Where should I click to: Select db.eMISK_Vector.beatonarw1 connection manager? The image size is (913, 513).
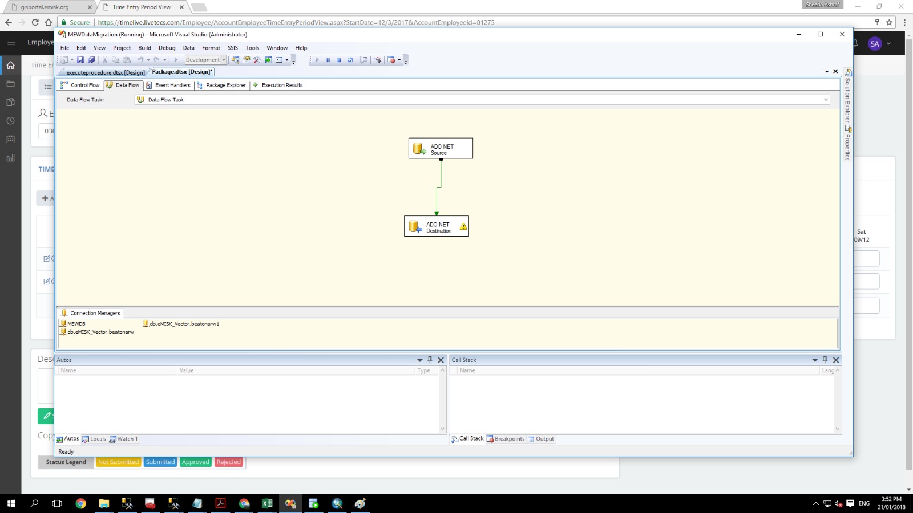[x=181, y=324]
